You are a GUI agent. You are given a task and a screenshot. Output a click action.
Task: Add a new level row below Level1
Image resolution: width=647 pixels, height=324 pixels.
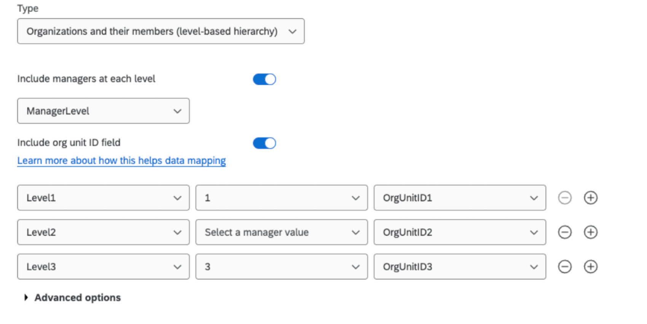point(590,198)
